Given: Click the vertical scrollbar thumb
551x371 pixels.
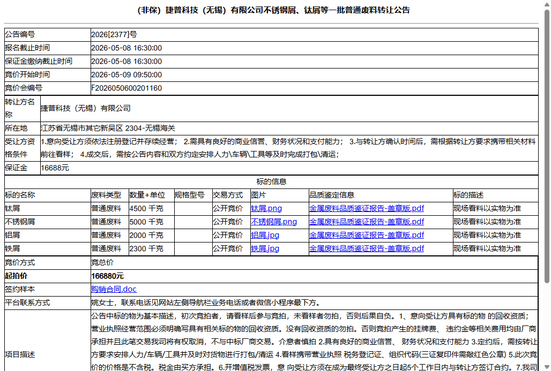Looking at the screenshot, I should click(547, 146).
